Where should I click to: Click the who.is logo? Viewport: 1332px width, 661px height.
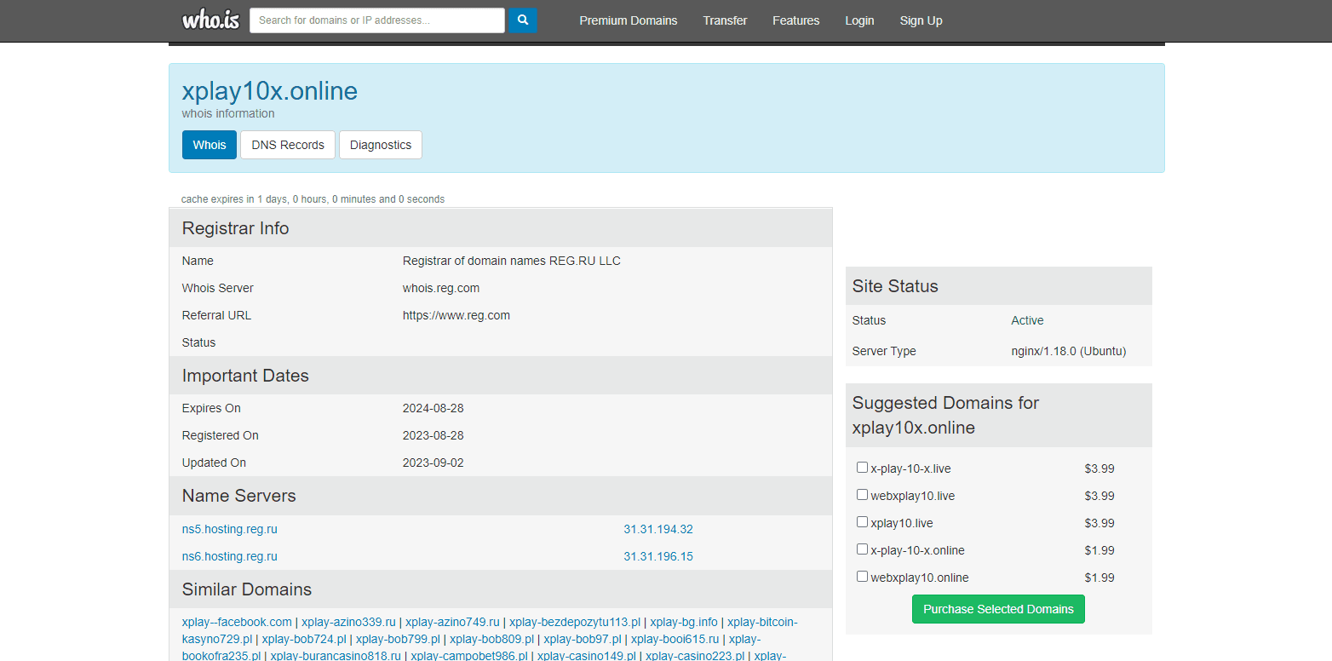pos(210,20)
